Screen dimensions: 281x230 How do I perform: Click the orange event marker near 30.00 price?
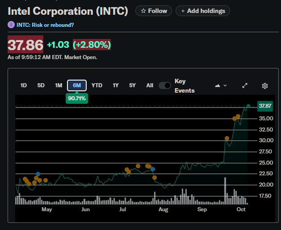coord(227,138)
